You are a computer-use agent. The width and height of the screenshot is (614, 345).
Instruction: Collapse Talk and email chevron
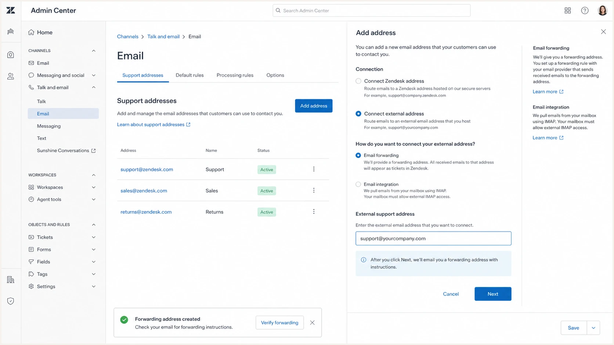[94, 87]
